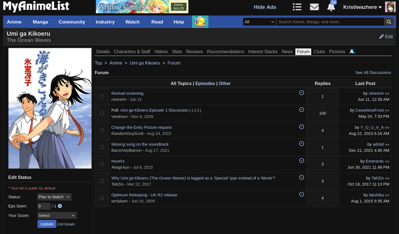This screenshot has width=399, height=234.
Task: Go to Y_O_U_V_A's last post »» arrow
Action: pyautogui.click(x=387, y=127)
